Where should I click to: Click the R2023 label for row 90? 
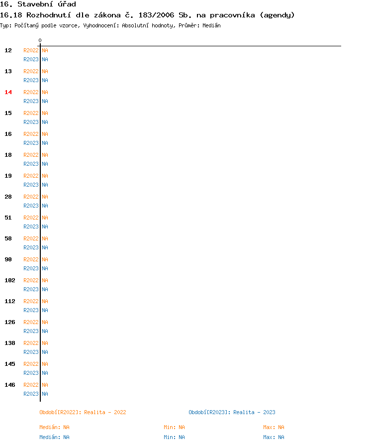[x=31, y=268]
